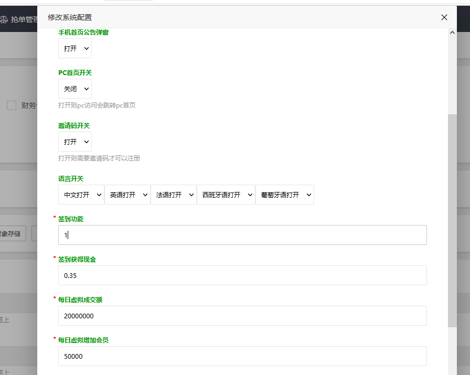Image resolution: width=470 pixels, height=375 pixels.
Task: Click the scrollbar up arrow
Action: (452, 31)
